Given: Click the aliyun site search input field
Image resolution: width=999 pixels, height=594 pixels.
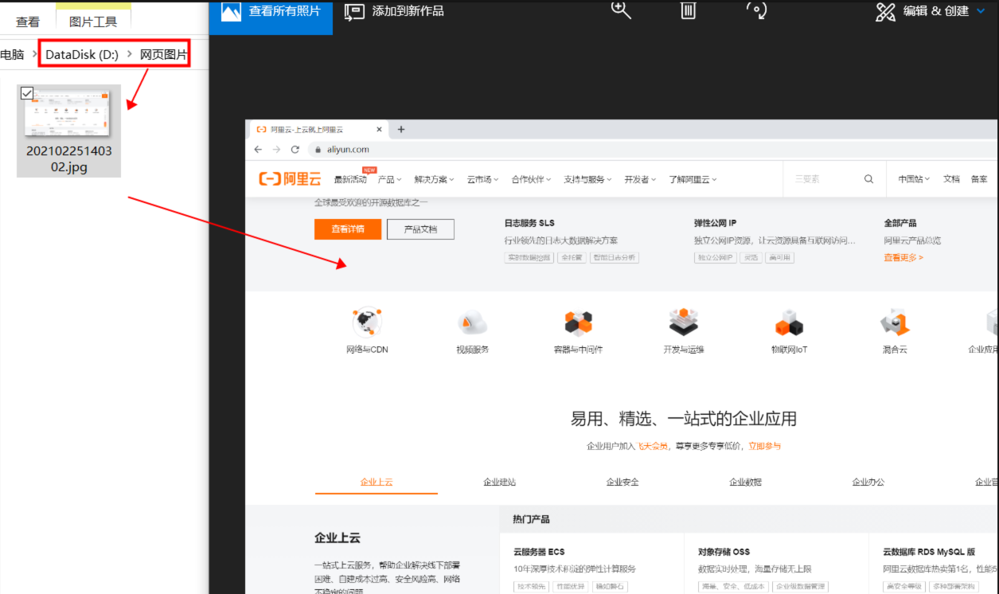Looking at the screenshot, I should tap(824, 180).
